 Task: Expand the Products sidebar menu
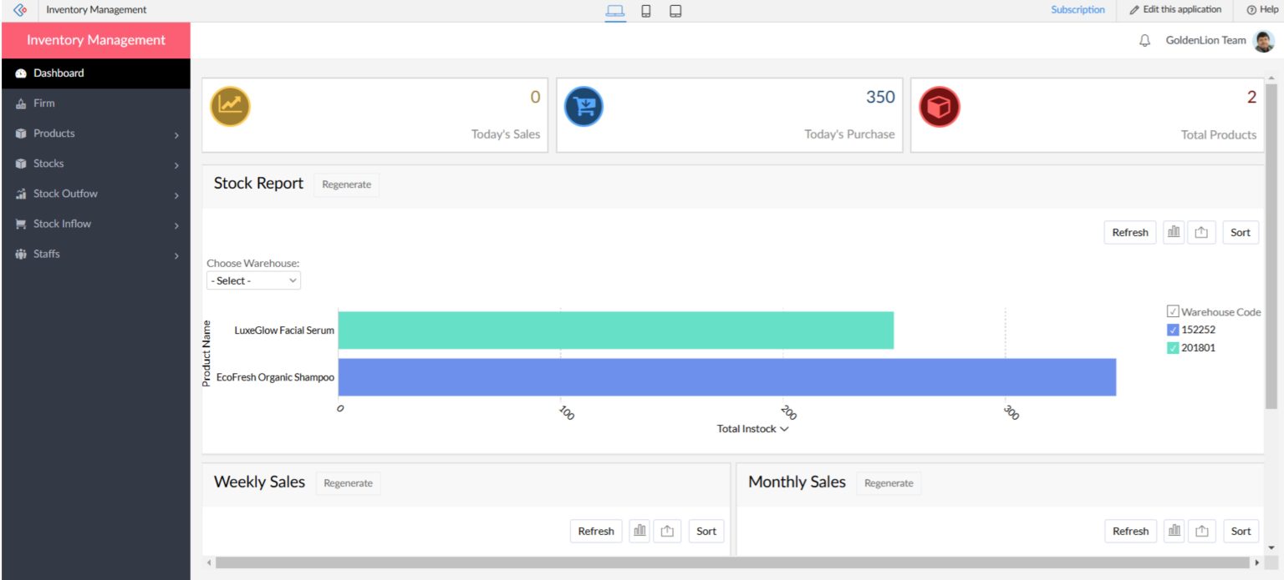54,133
